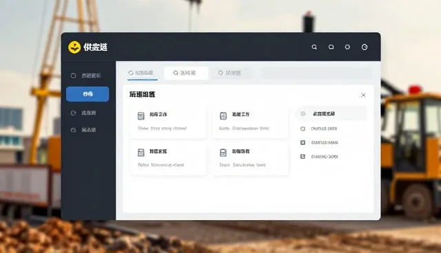
Task: Click the magnifier search icon in the dark header
Action: coord(314,47)
